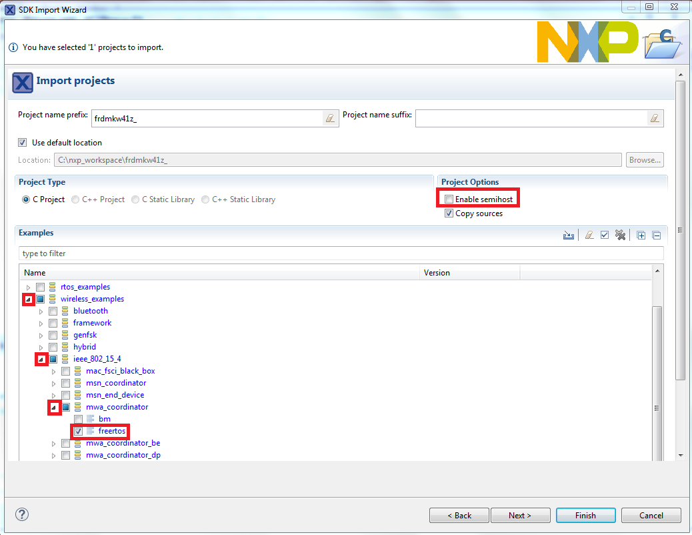Image resolution: width=692 pixels, height=535 pixels.
Task: Select the freertos tree item
Action: [x=111, y=431]
